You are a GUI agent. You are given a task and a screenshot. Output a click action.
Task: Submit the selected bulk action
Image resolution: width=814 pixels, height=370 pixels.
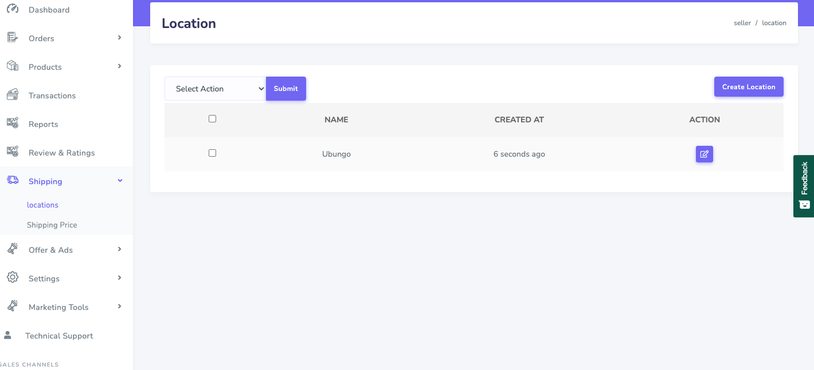point(285,89)
